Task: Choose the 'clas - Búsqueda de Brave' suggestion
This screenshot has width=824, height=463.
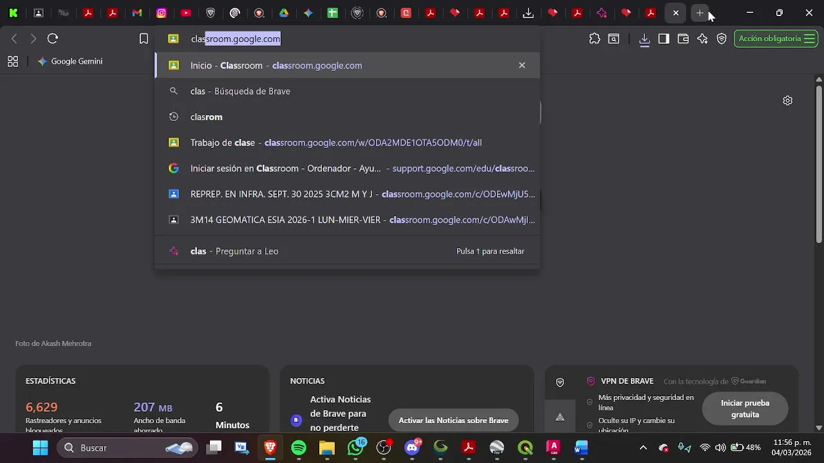Action: (347, 91)
